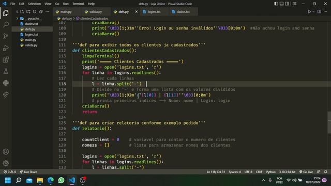The image size is (331, 186).
Task: Open Explorer more actions ellipsis
Action: [47, 11]
